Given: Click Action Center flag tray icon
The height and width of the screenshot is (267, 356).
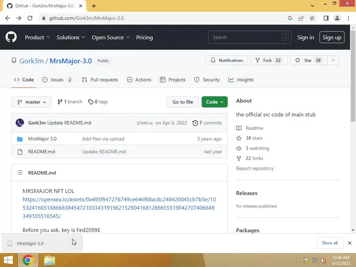Looking at the screenshot, I should pos(306,260).
